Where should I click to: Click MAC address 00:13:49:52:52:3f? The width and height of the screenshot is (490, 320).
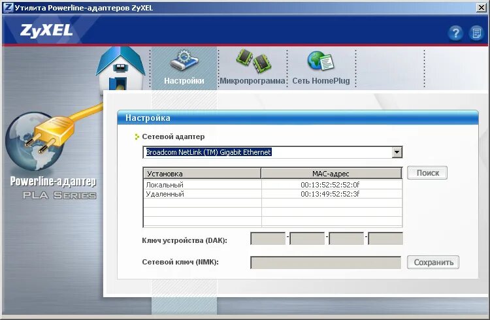(x=330, y=194)
